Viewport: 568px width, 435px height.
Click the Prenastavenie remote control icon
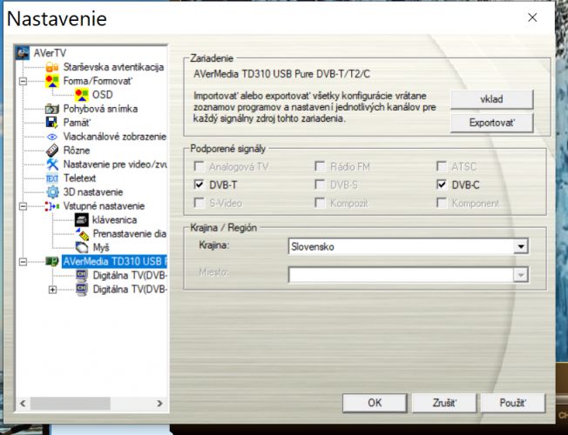(x=82, y=234)
